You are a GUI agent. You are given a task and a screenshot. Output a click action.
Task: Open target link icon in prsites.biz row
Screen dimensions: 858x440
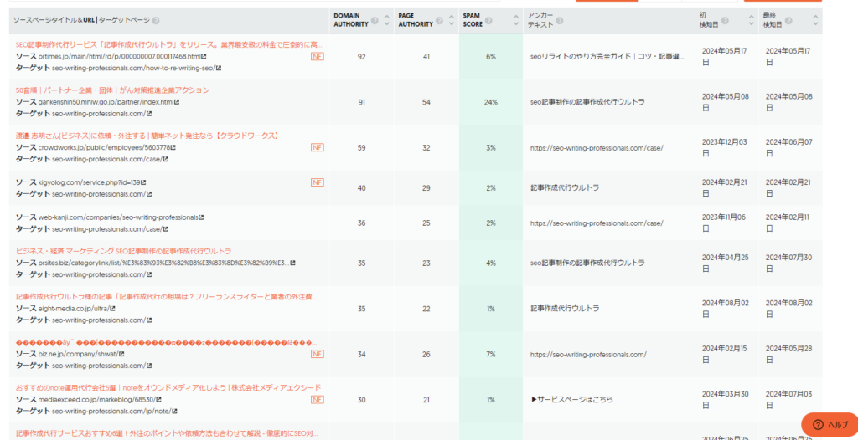(149, 274)
